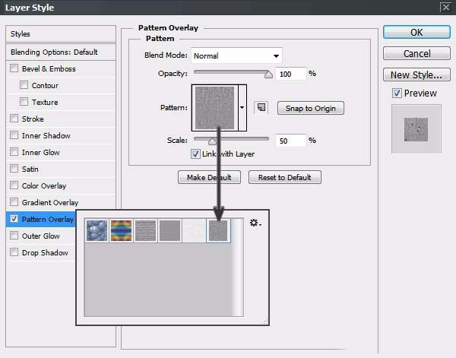
Task: Expand the pattern picker arrow
Action: point(242,107)
